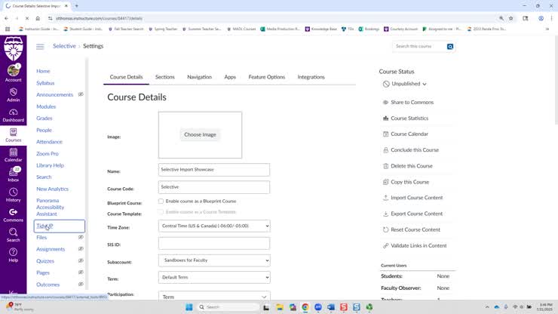The width and height of the screenshot is (558, 314).
Task: Click Delete this Course
Action: click(407, 166)
